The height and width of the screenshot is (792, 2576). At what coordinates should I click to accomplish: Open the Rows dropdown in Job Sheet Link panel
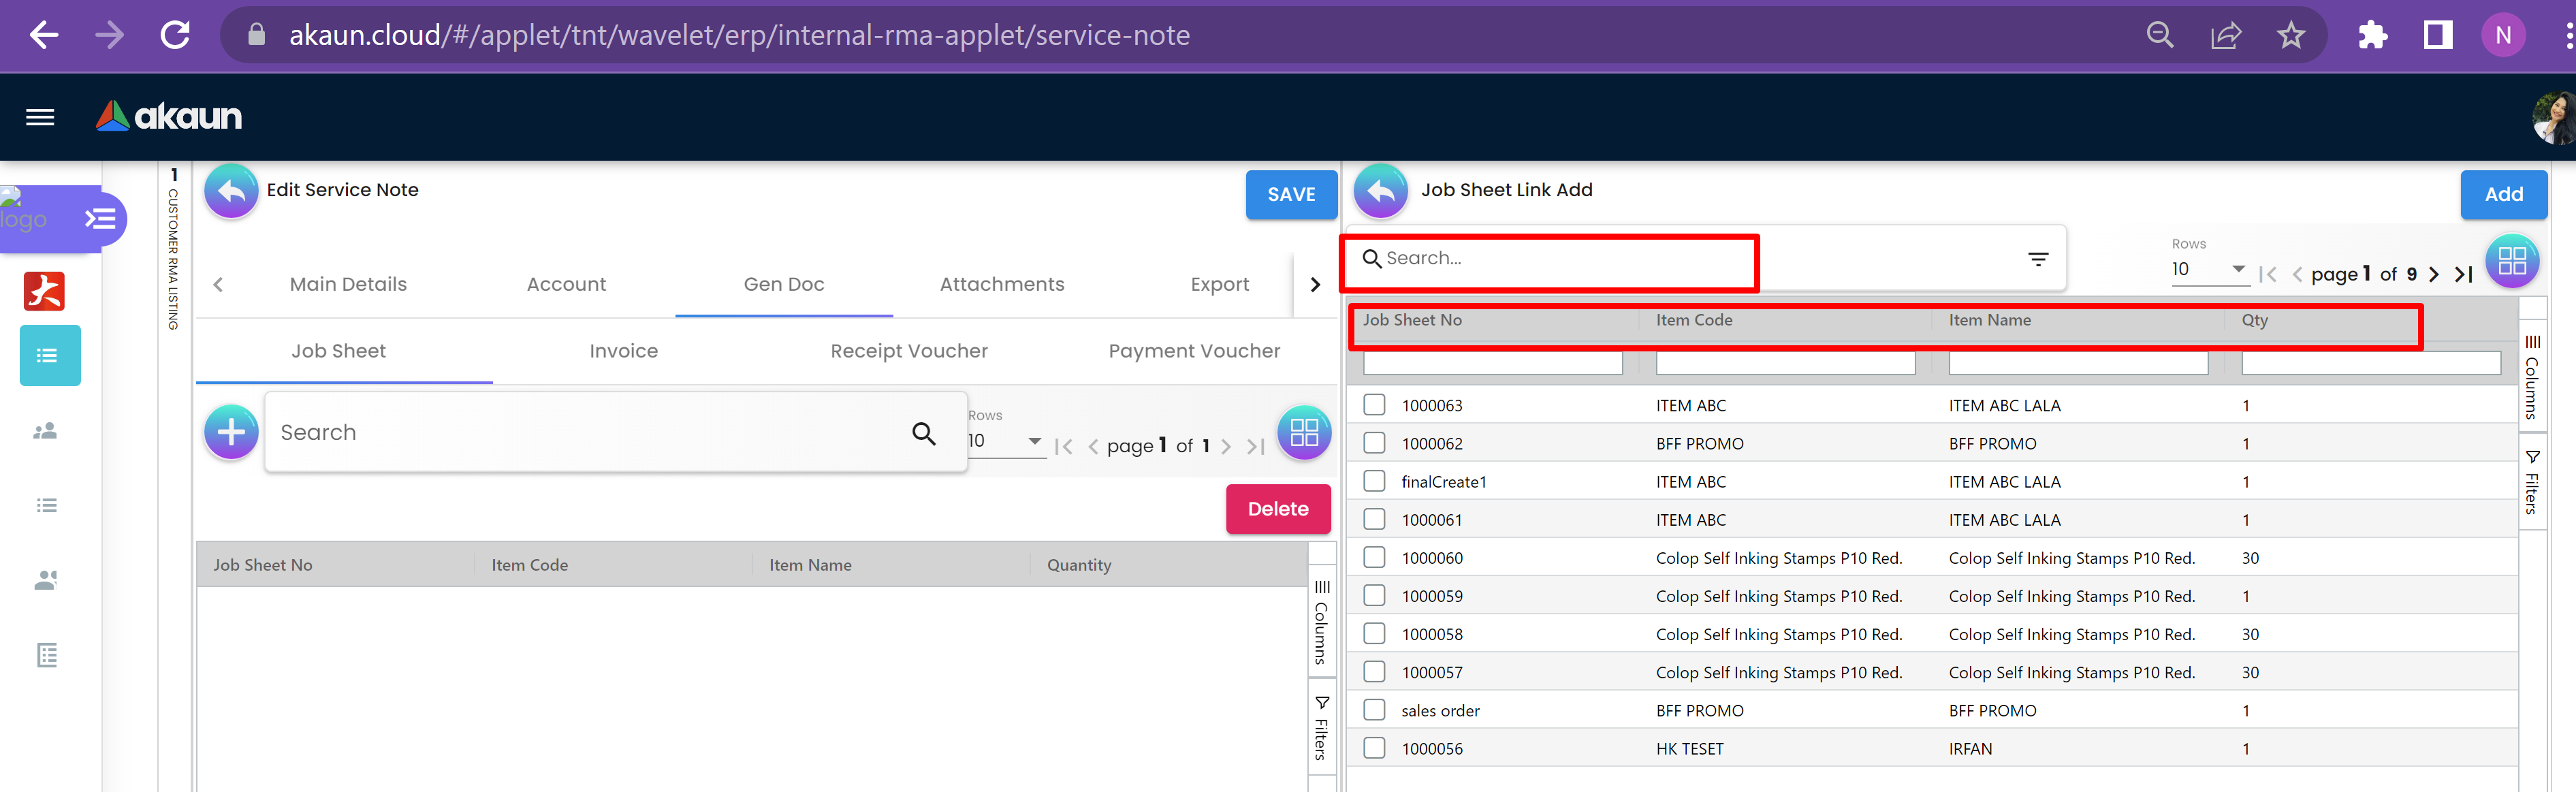pos(2209,270)
